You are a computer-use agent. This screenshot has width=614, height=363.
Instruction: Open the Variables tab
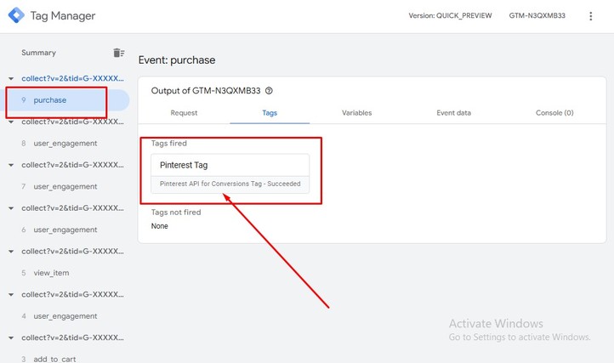click(356, 112)
